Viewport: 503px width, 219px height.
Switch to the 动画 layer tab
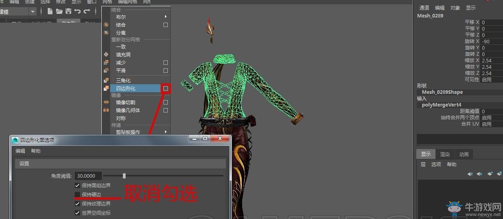pyautogui.click(x=464, y=154)
